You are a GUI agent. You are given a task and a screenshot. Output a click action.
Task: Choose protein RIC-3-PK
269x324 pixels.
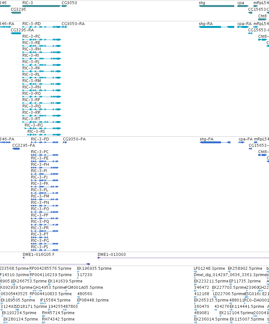pos(40,183)
